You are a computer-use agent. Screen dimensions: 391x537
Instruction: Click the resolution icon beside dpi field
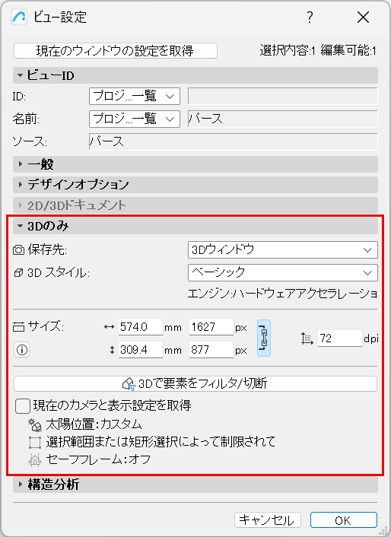pos(307,338)
